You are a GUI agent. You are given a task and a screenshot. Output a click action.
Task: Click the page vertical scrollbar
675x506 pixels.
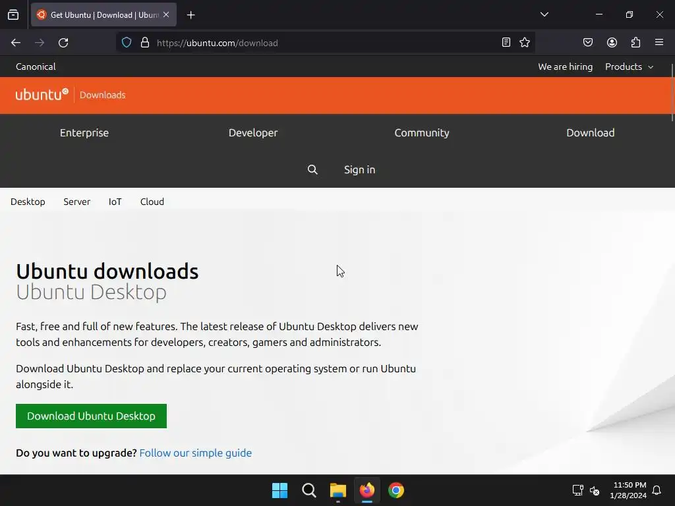[x=672, y=92]
